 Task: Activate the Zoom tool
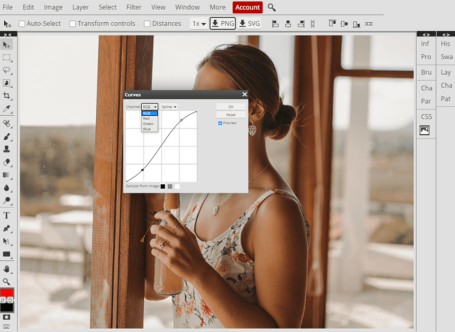pyautogui.click(x=7, y=282)
